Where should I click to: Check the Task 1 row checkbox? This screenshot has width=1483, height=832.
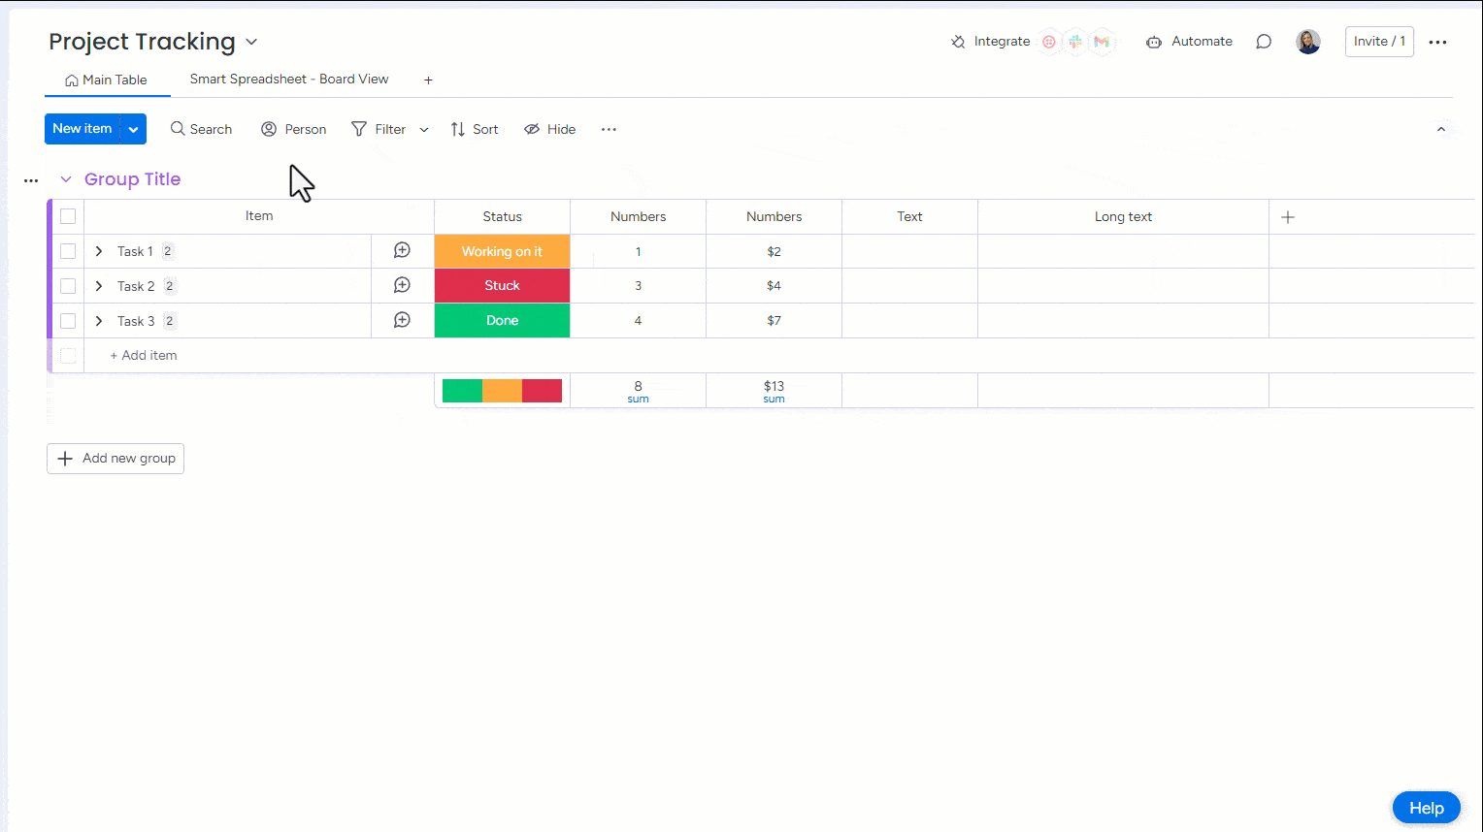(68, 251)
